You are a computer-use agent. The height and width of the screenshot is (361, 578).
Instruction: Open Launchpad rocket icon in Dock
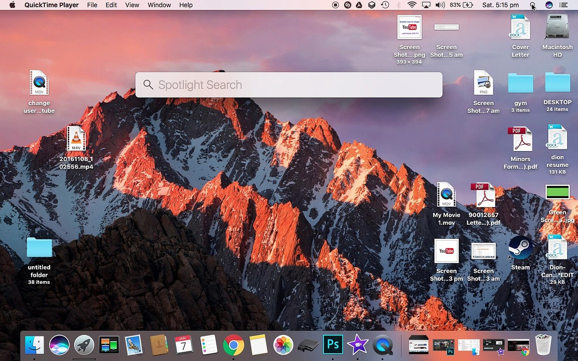point(84,345)
